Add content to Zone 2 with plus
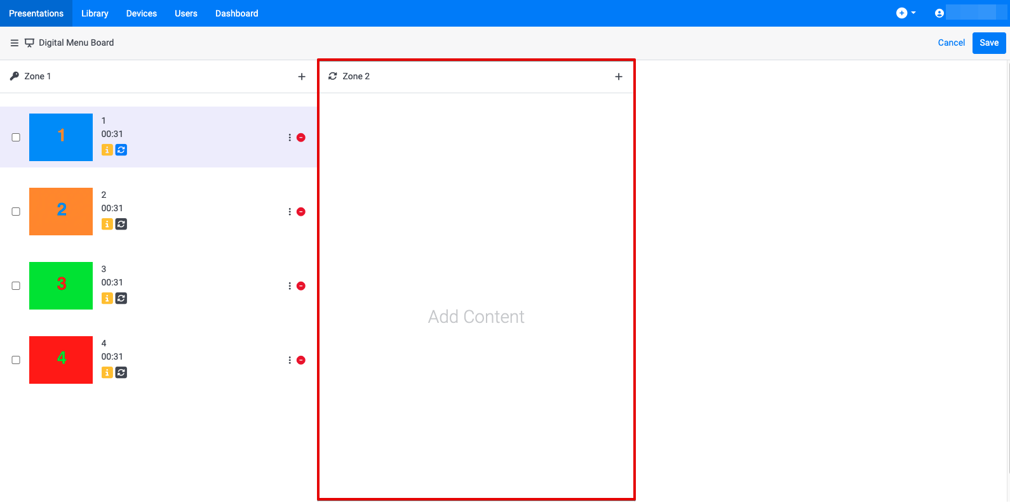1010x503 pixels. 619,77
